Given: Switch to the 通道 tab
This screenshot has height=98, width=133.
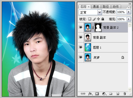Looking at the screenshot, I should tap(96, 7).
